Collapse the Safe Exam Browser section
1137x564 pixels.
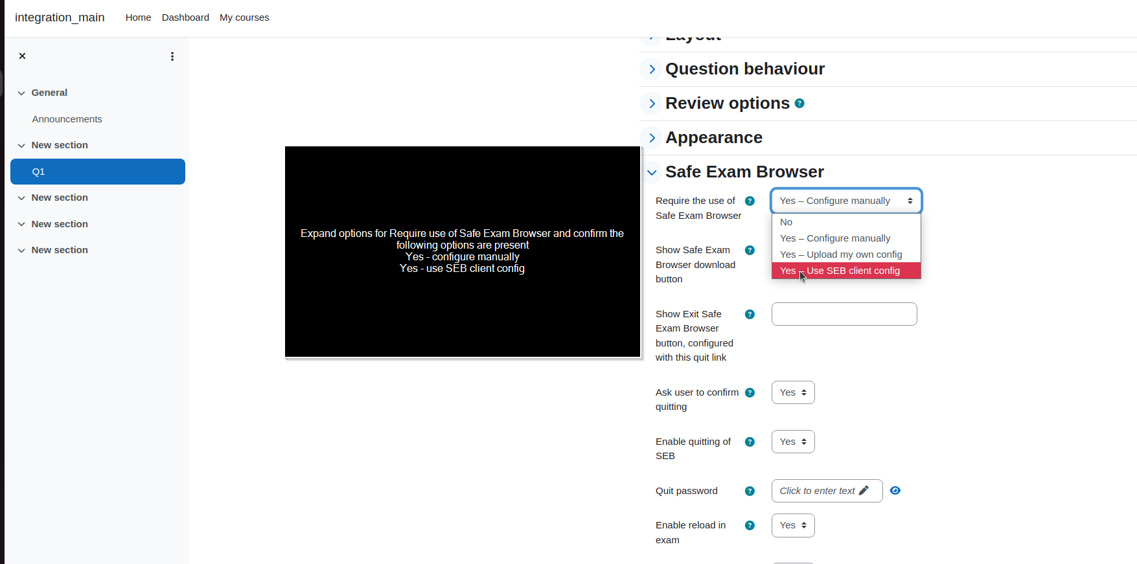(x=652, y=172)
